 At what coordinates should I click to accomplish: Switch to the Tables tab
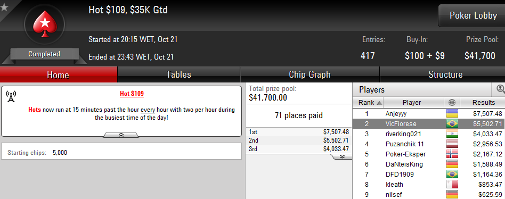(x=179, y=74)
